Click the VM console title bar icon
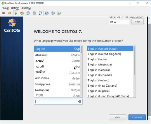151x124 pixels. click(3, 3)
